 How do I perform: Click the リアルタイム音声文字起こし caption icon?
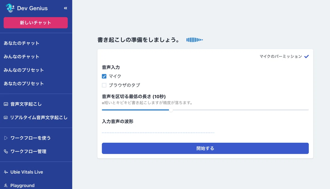[x=6, y=118]
